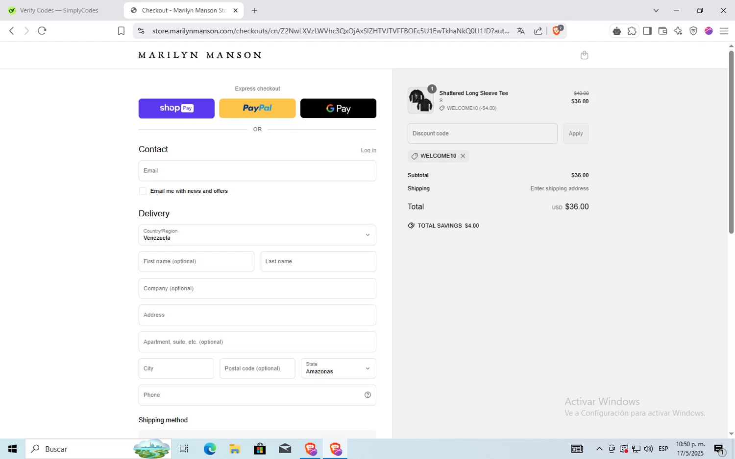The width and height of the screenshot is (735, 459).
Task: Click the translate page icon
Action: click(521, 31)
